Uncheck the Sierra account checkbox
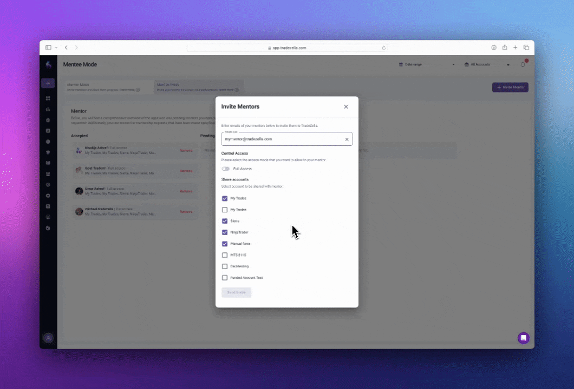 tap(225, 221)
